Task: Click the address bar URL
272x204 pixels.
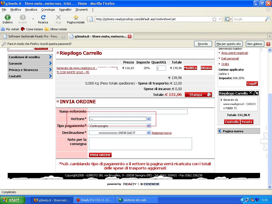Action: [x=136, y=19]
